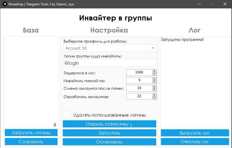Click the Telegram app icon in title bar
The image size is (232, 148).
click(x=4, y=4)
